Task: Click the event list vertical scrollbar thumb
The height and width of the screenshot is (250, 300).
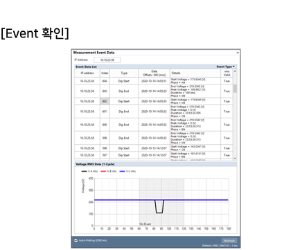Action: click(235, 89)
